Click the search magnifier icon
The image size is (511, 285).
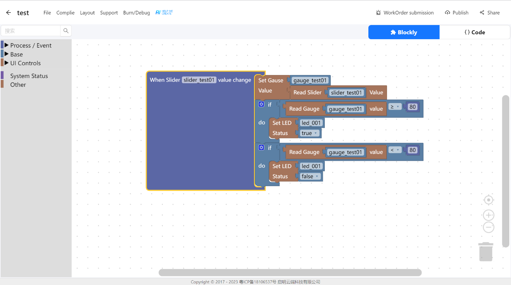click(x=66, y=31)
